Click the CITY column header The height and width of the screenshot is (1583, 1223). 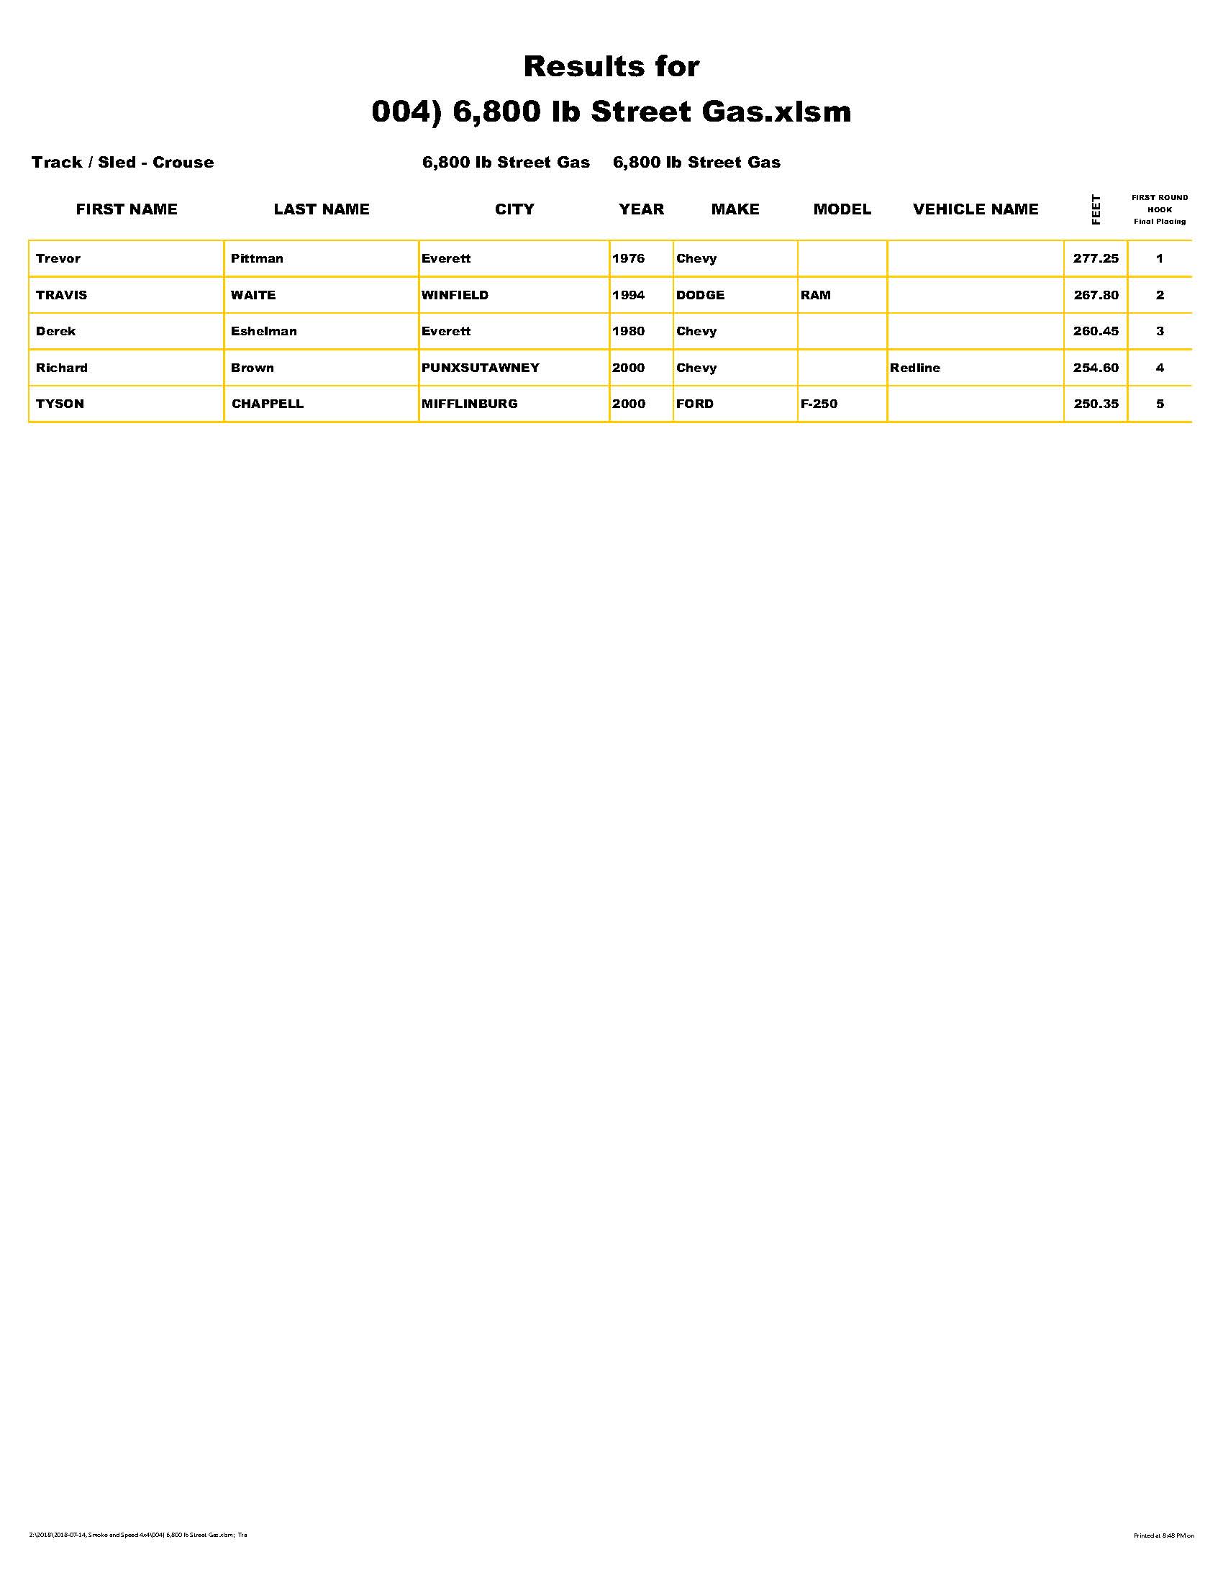point(514,209)
